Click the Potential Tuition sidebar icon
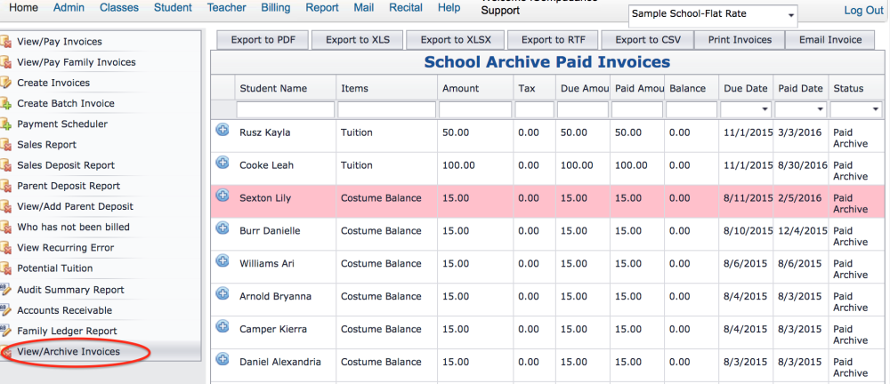Image resolution: width=890 pixels, height=384 pixels. tap(5, 268)
